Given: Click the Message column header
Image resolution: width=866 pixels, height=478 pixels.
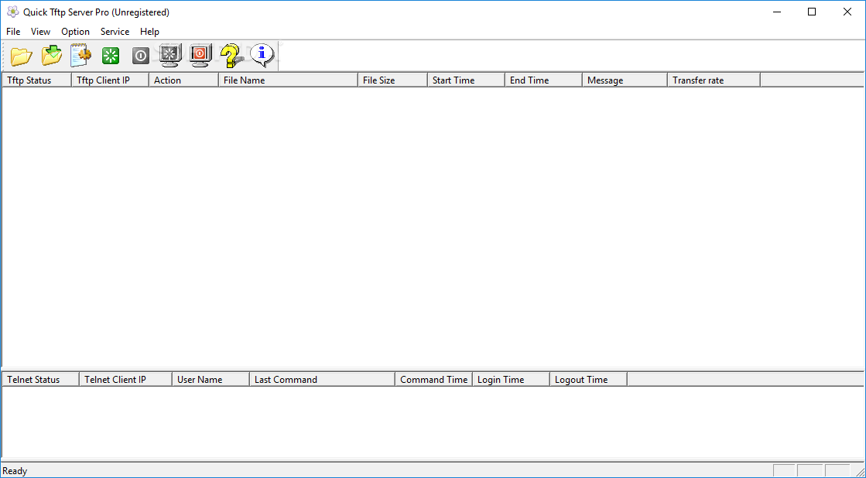Looking at the screenshot, I should [625, 80].
